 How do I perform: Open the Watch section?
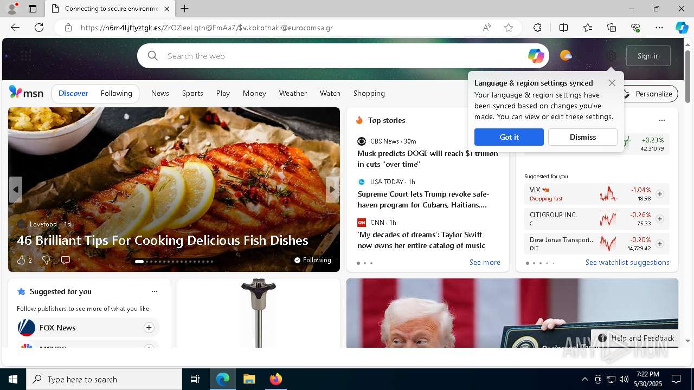[x=330, y=93]
